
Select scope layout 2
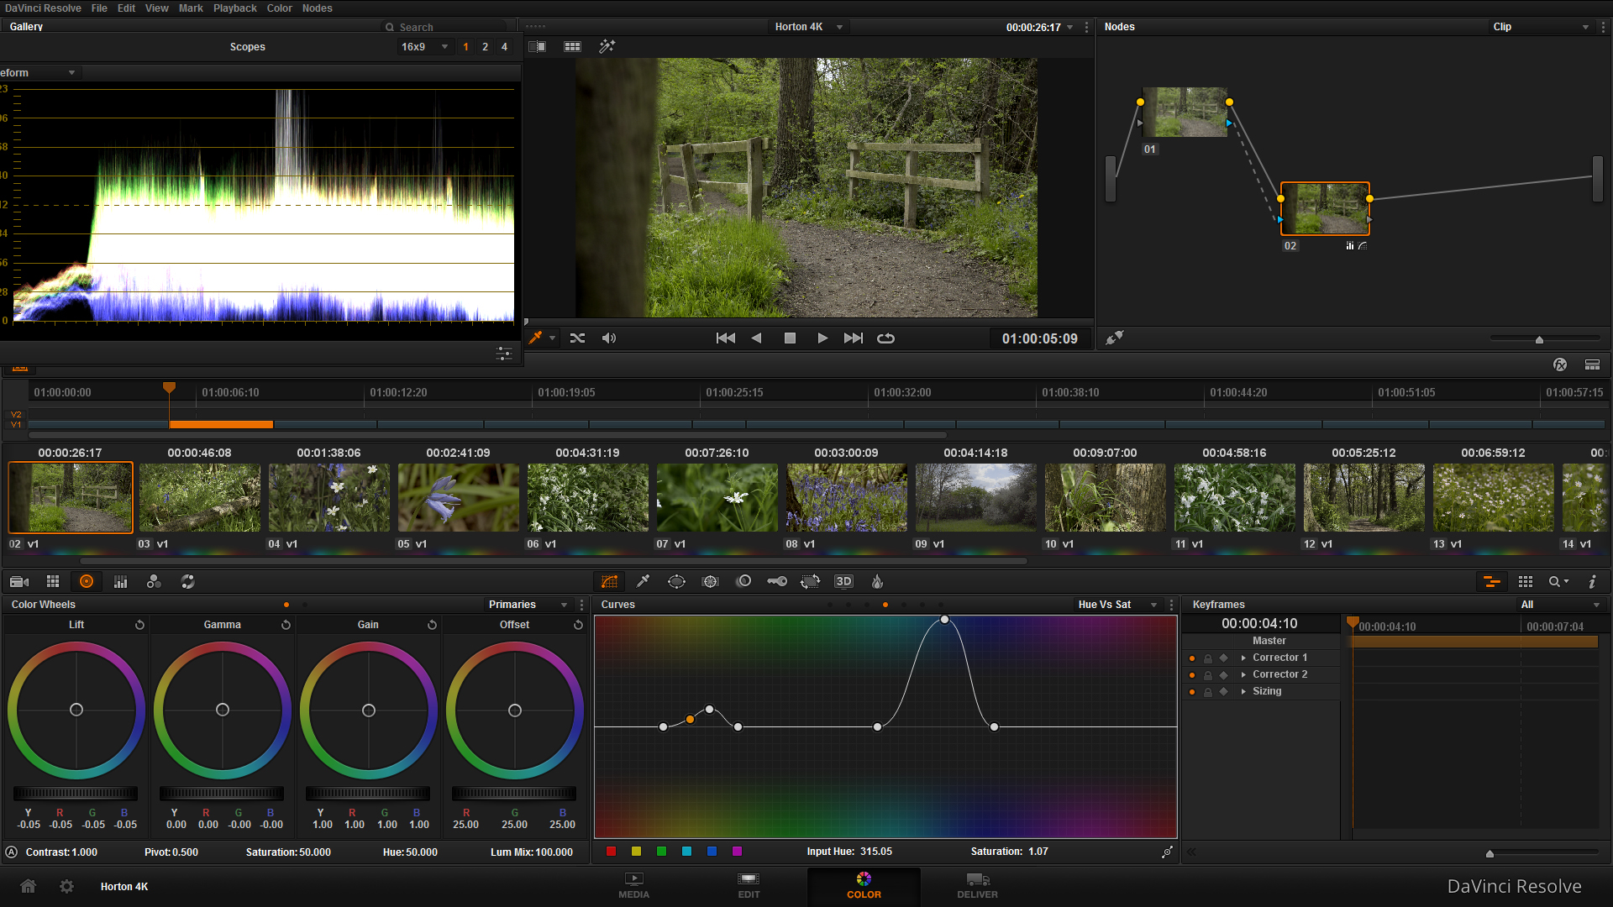coord(485,47)
